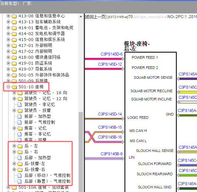Click the 501-05 外部饰件和装饰品 folder icon
This screenshot has height=192, width=197.
click(14, 75)
